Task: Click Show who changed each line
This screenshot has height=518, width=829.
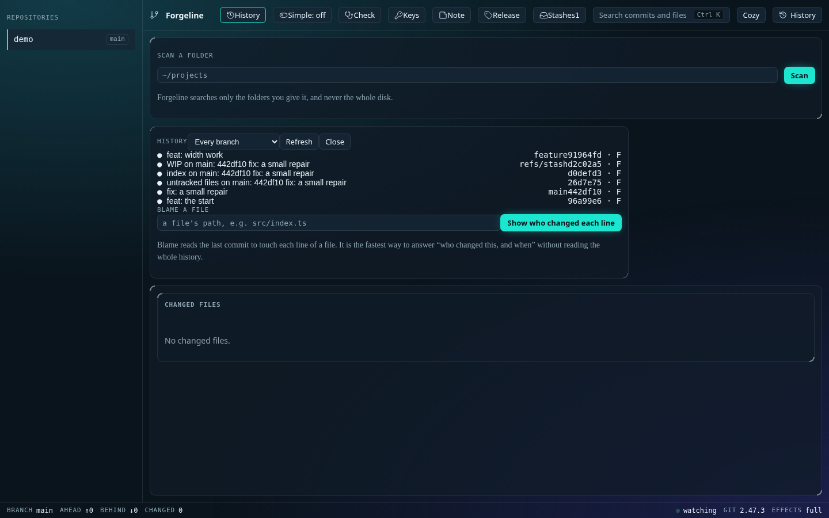Action: [x=561, y=223]
